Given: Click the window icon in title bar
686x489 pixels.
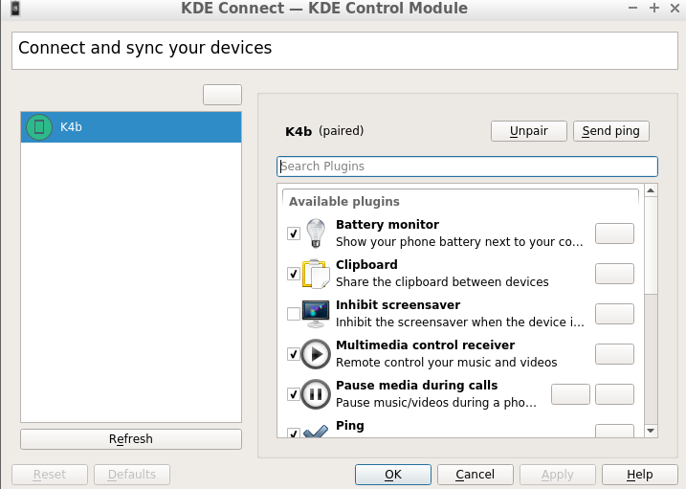Looking at the screenshot, I should 15,8.
